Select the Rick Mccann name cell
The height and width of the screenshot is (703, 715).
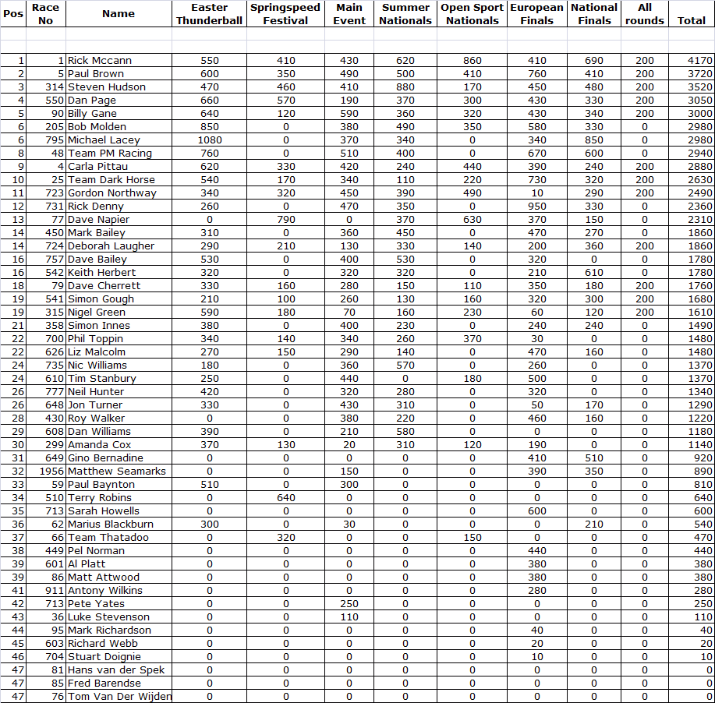pyautogui.click(x=99, y=60)
